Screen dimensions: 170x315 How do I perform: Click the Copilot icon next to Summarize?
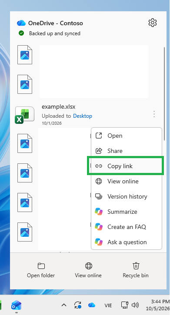point(99,212)
